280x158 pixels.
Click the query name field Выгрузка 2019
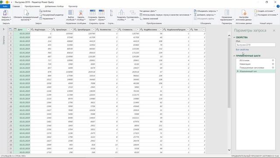255,45
